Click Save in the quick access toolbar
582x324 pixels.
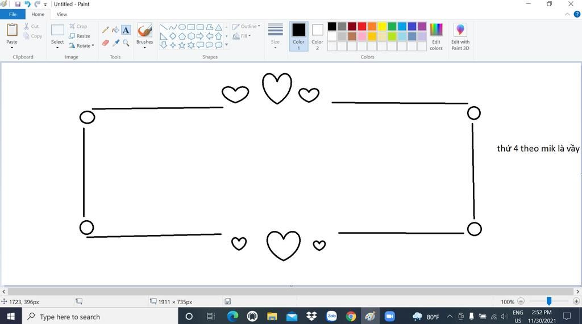(x=18, y=4)
